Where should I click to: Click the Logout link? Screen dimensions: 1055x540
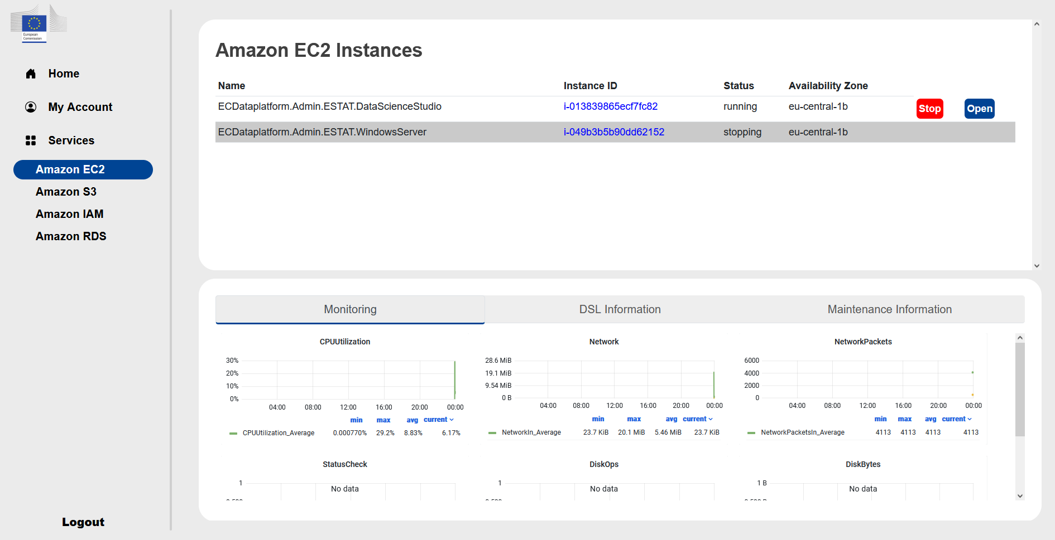pos(83,522)
